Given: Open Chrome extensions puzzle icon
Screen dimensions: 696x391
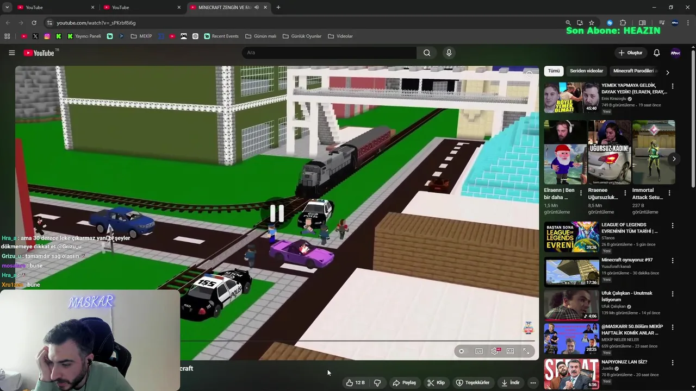Looking at the screenshot, I should (623, 23).
